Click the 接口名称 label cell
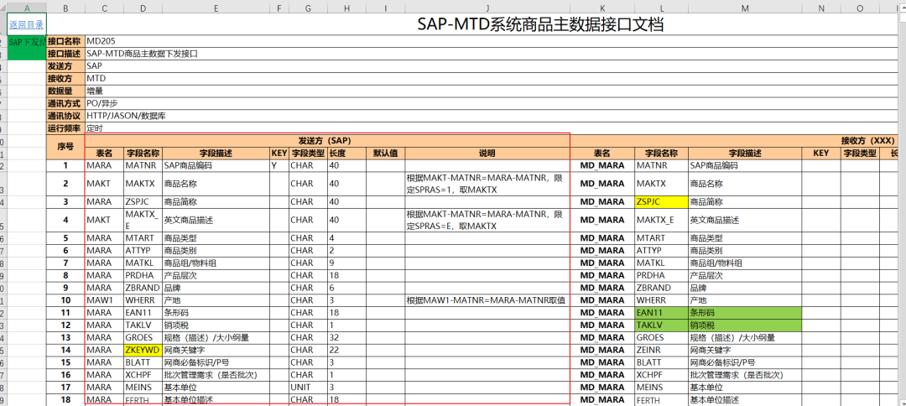This screenshot has height=406, width=906. [65, 42]
